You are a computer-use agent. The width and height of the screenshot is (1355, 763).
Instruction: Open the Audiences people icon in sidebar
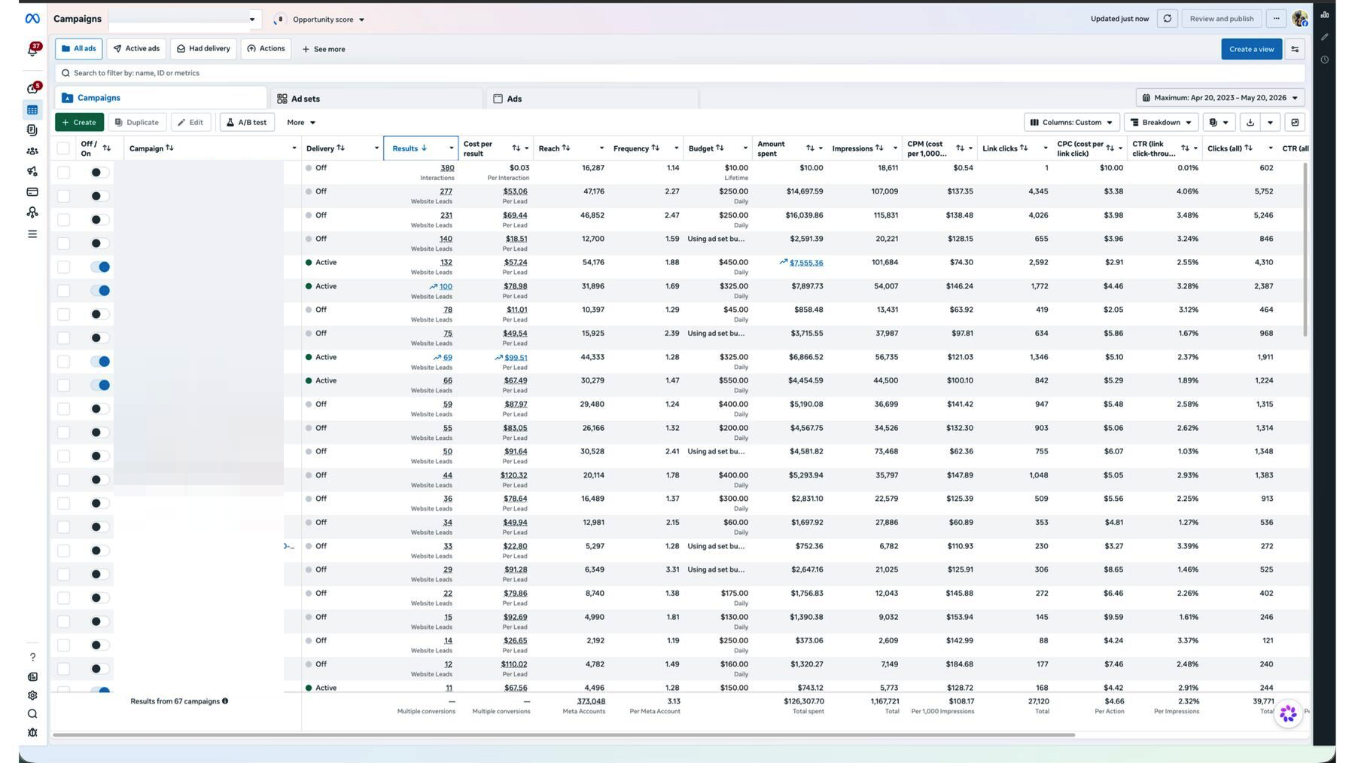coord(32,151)
